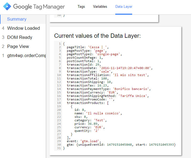Click the Google Tag Manager logo icon
191x158 pixels.
click(x=7, y=6)
